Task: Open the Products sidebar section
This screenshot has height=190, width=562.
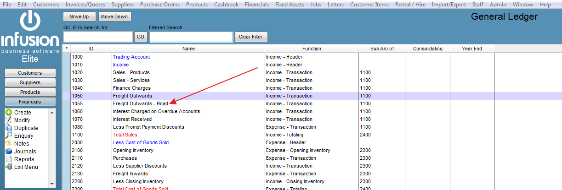Action: point(30,92)
